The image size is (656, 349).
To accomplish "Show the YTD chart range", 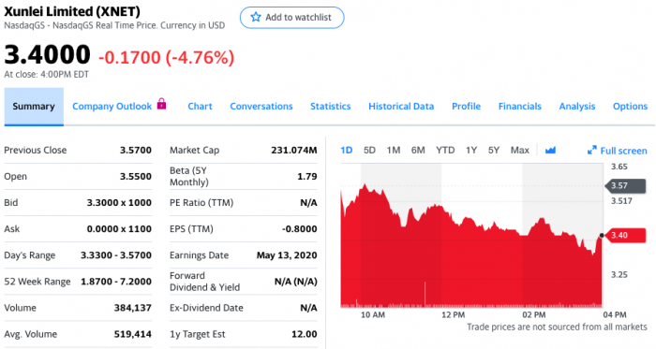I will click(445, 150).
